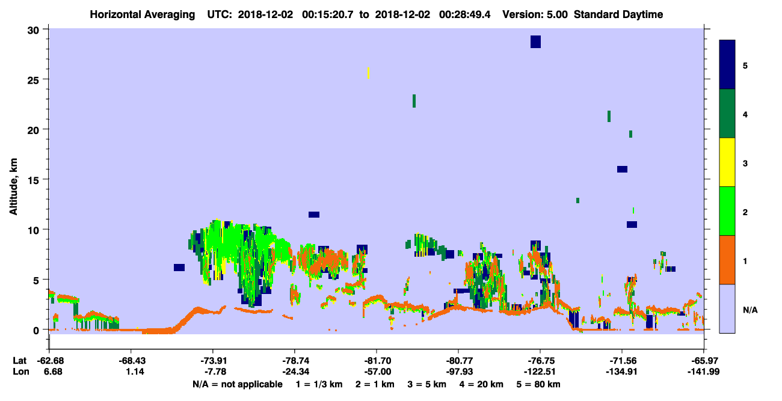
Task: Click the dark green colorbar segment labeled 4
Action: [x=727, y=114]
